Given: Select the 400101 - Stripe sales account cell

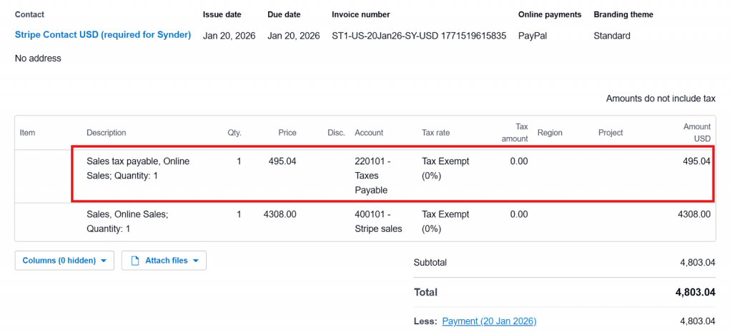Looking at the screenshot, I should pos(378,221).
